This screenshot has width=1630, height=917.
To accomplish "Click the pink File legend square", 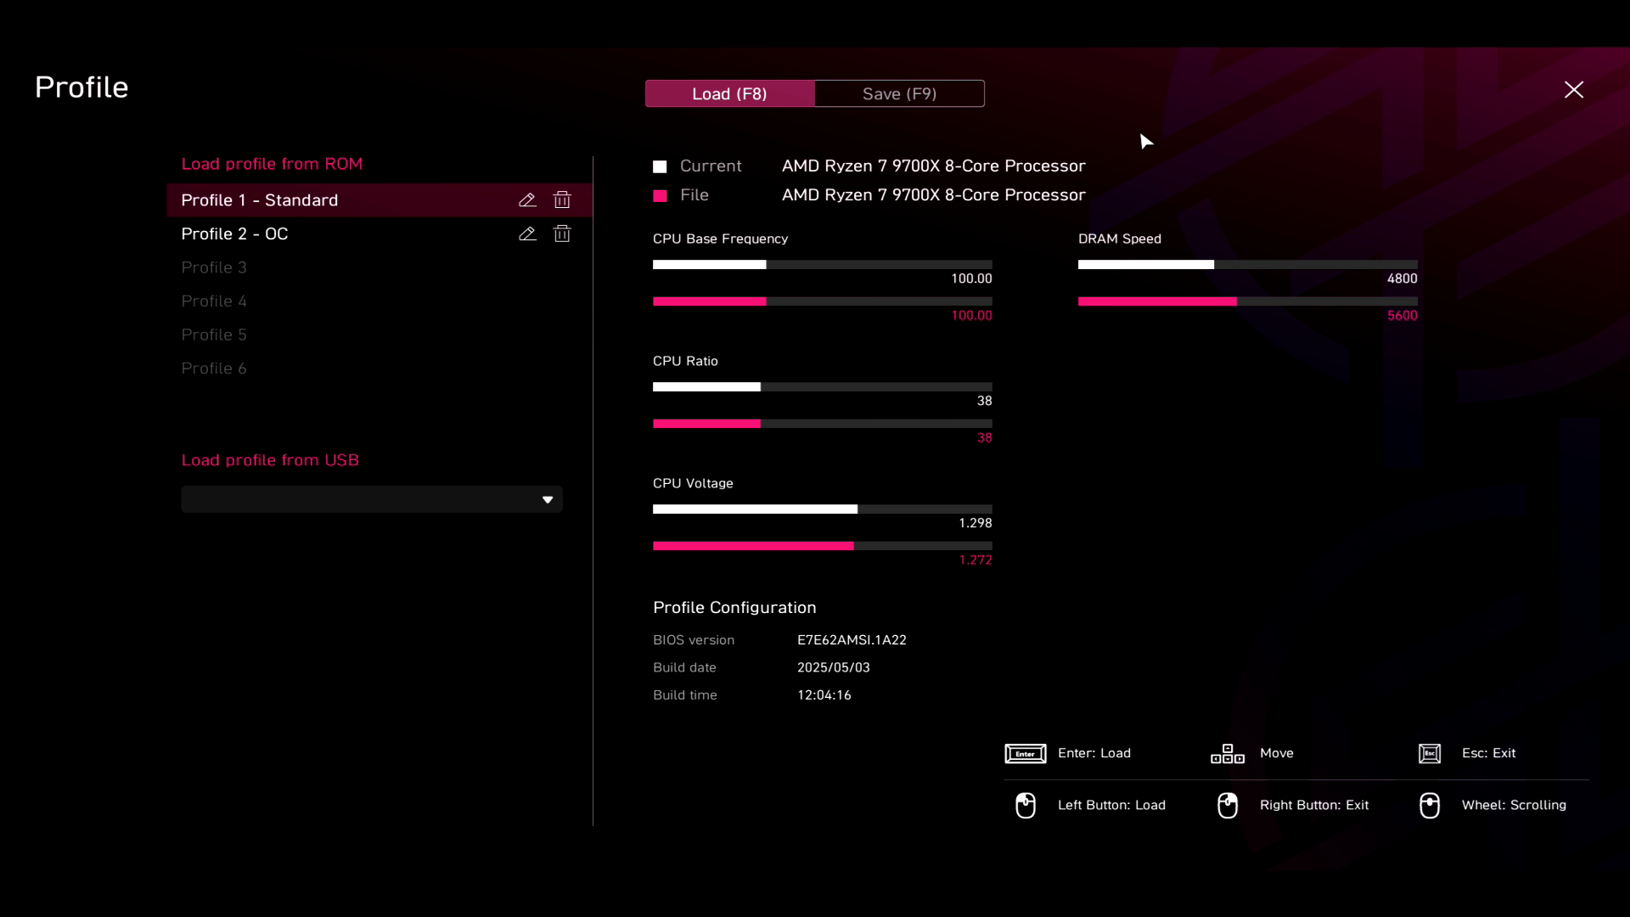I will pyautogui.click(x=660, y=196).
